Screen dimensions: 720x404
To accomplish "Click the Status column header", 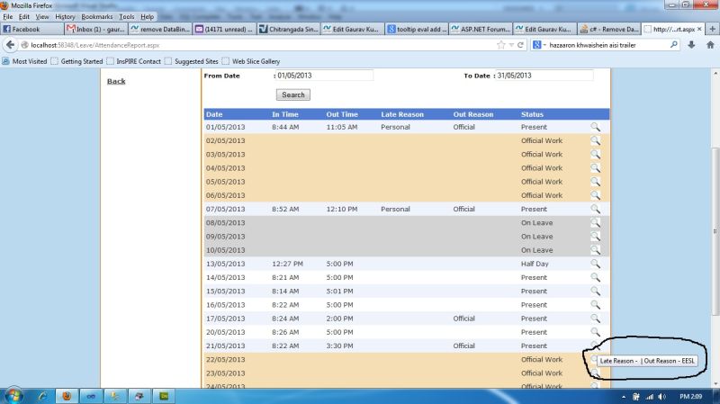I will point(532,114).
